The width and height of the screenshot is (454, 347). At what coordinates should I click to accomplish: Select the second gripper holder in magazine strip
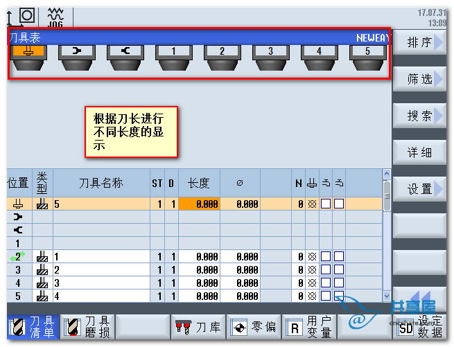[x=125, y=57]
